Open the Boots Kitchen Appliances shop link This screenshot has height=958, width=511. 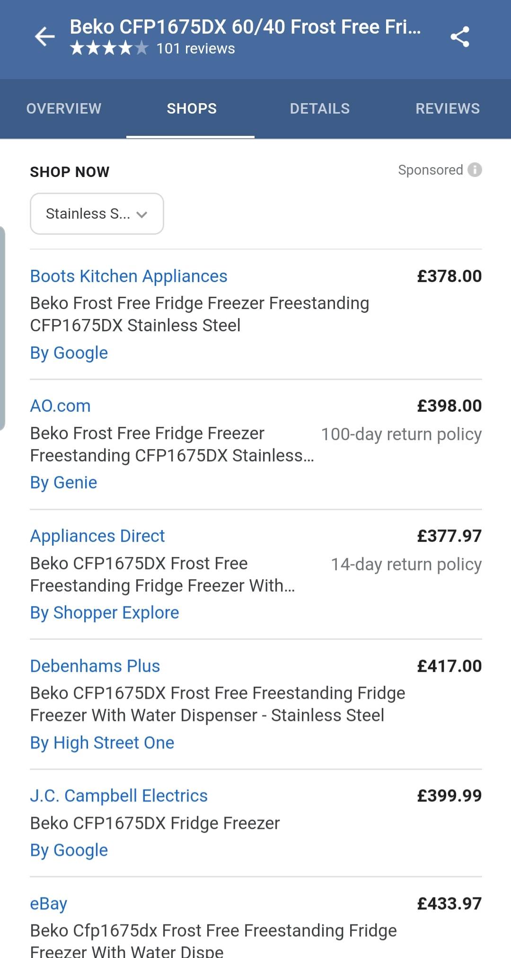tap(129, 276)
